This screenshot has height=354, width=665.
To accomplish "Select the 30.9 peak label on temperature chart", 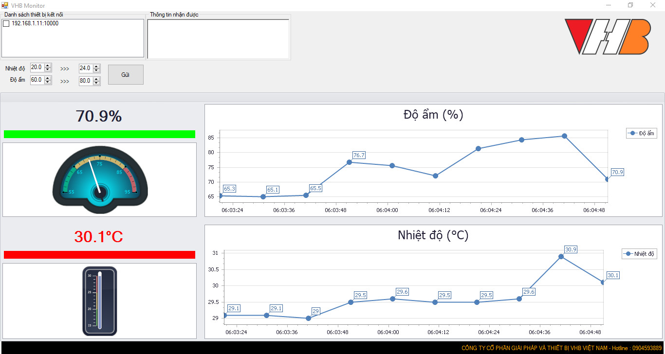I will click(571, 249).
